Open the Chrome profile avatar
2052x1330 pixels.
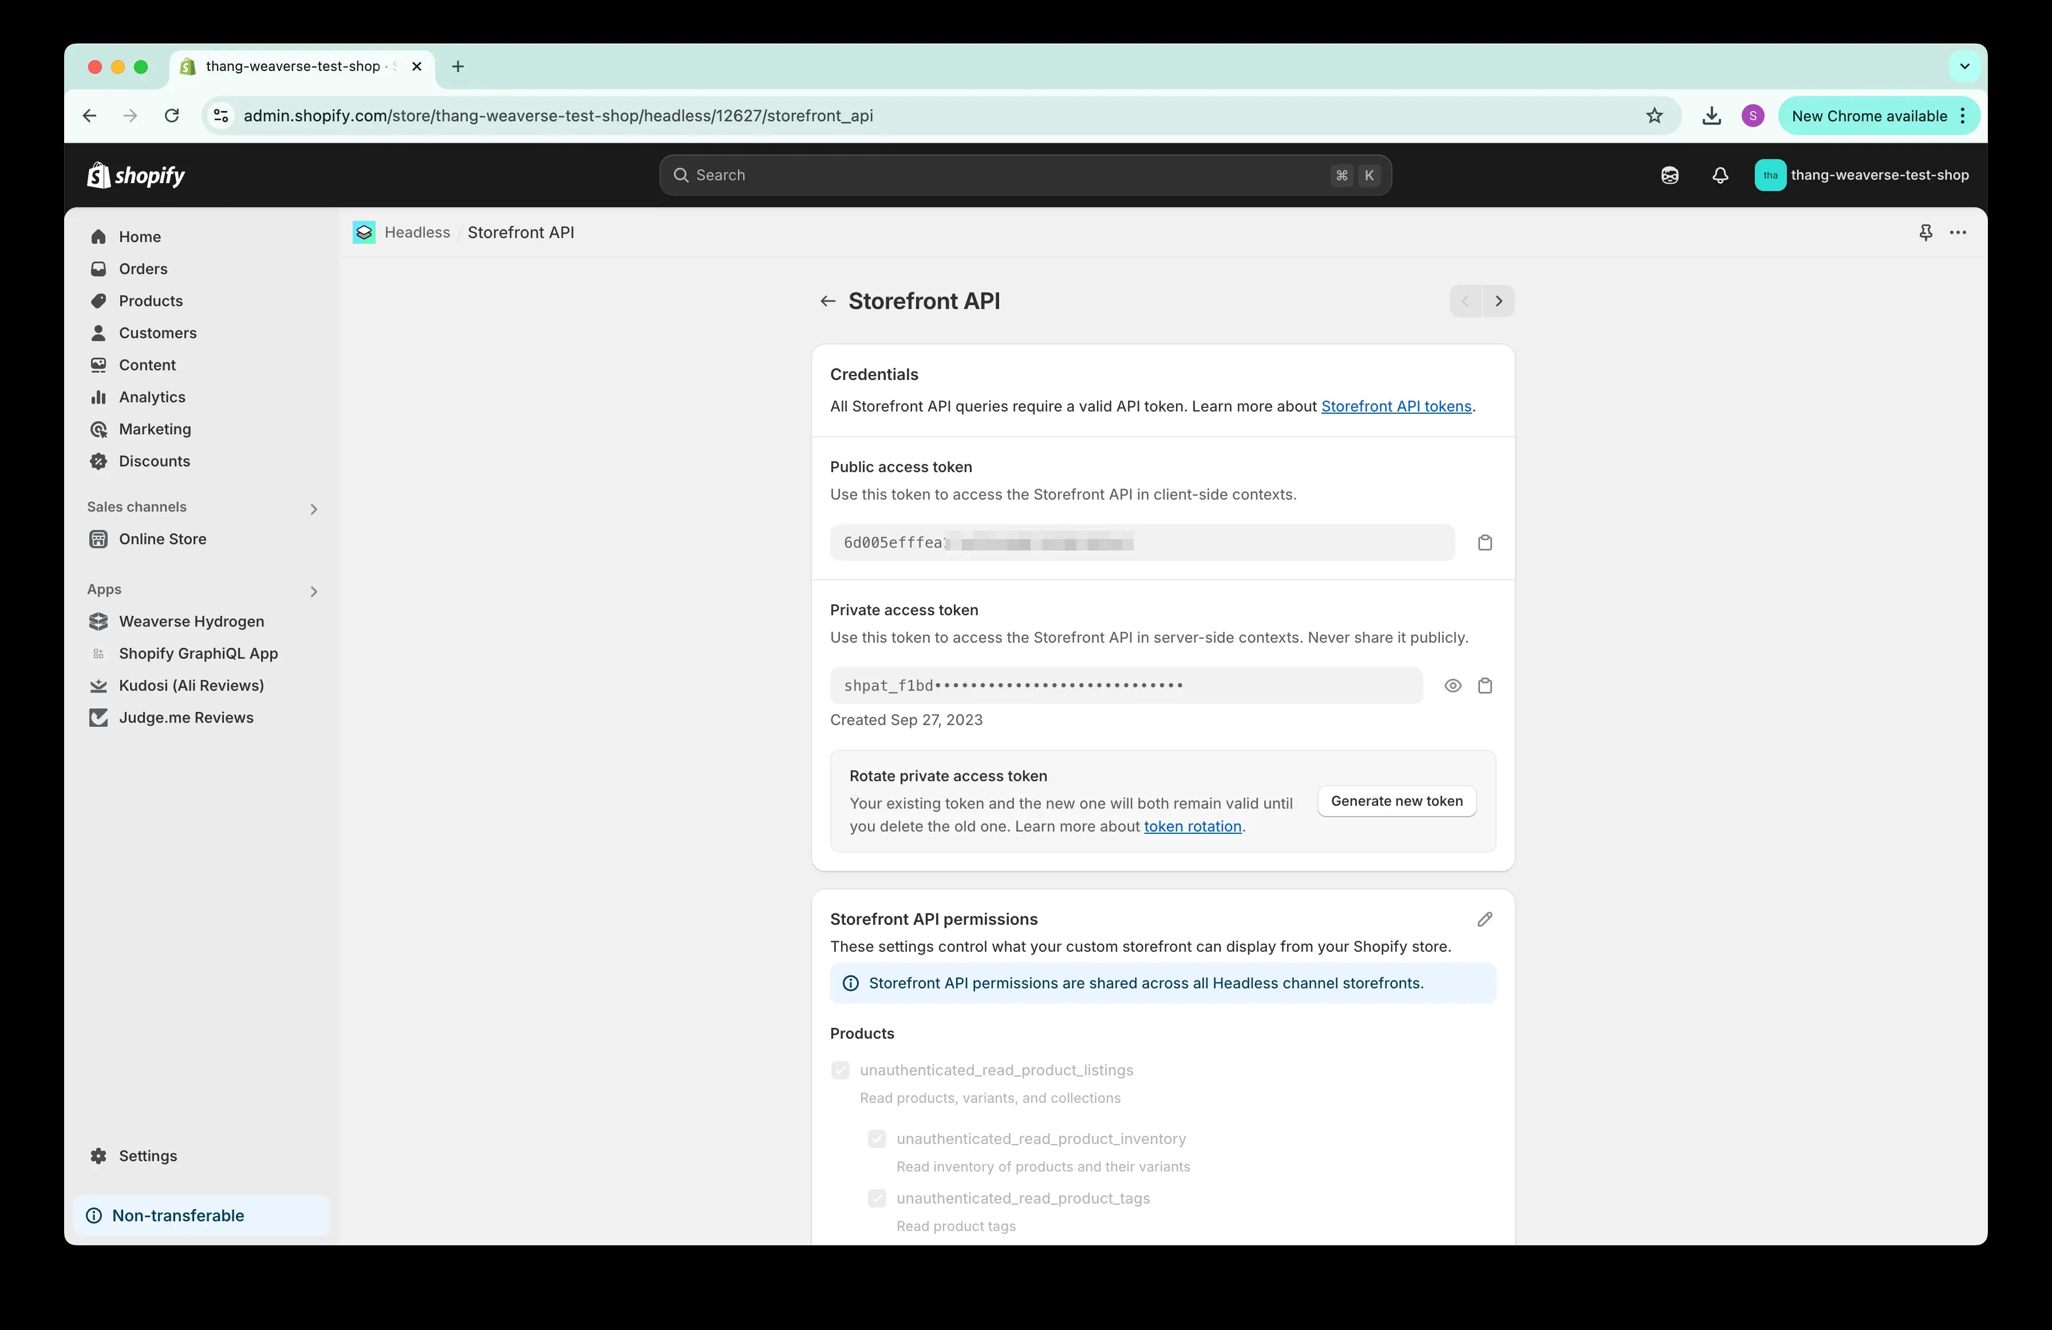point(1752,116)
